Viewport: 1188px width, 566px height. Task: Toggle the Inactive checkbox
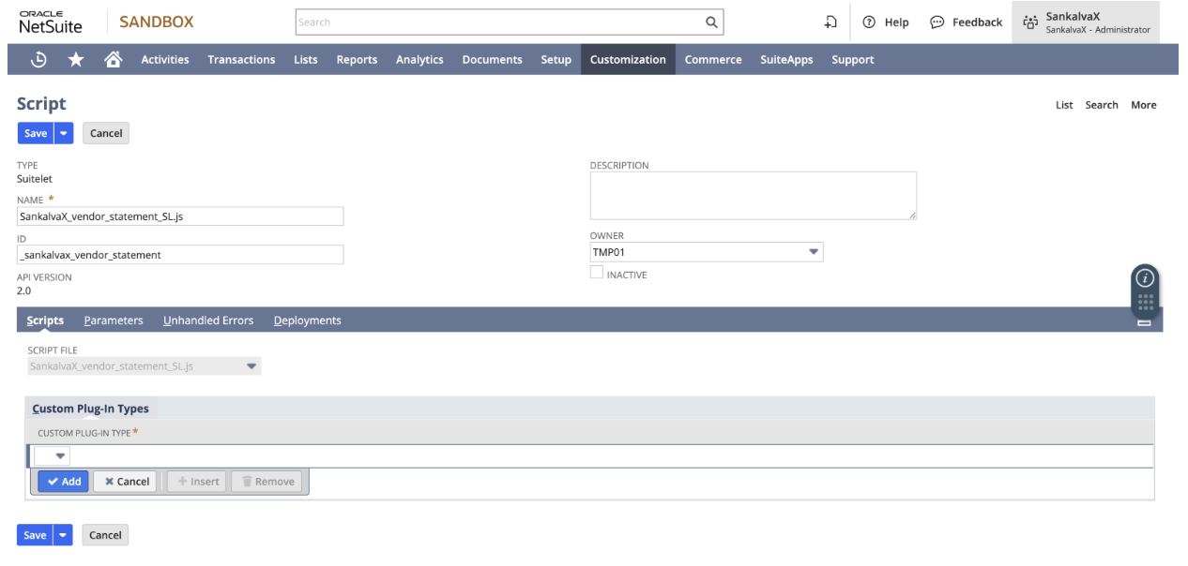597,273
